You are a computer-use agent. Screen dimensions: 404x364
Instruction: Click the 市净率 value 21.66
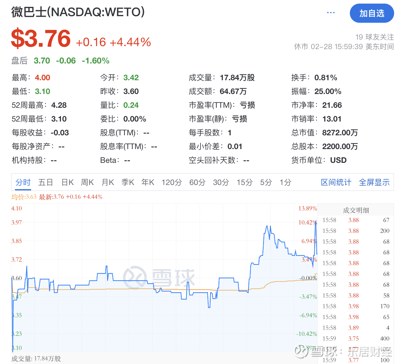(x=332, y=105)
